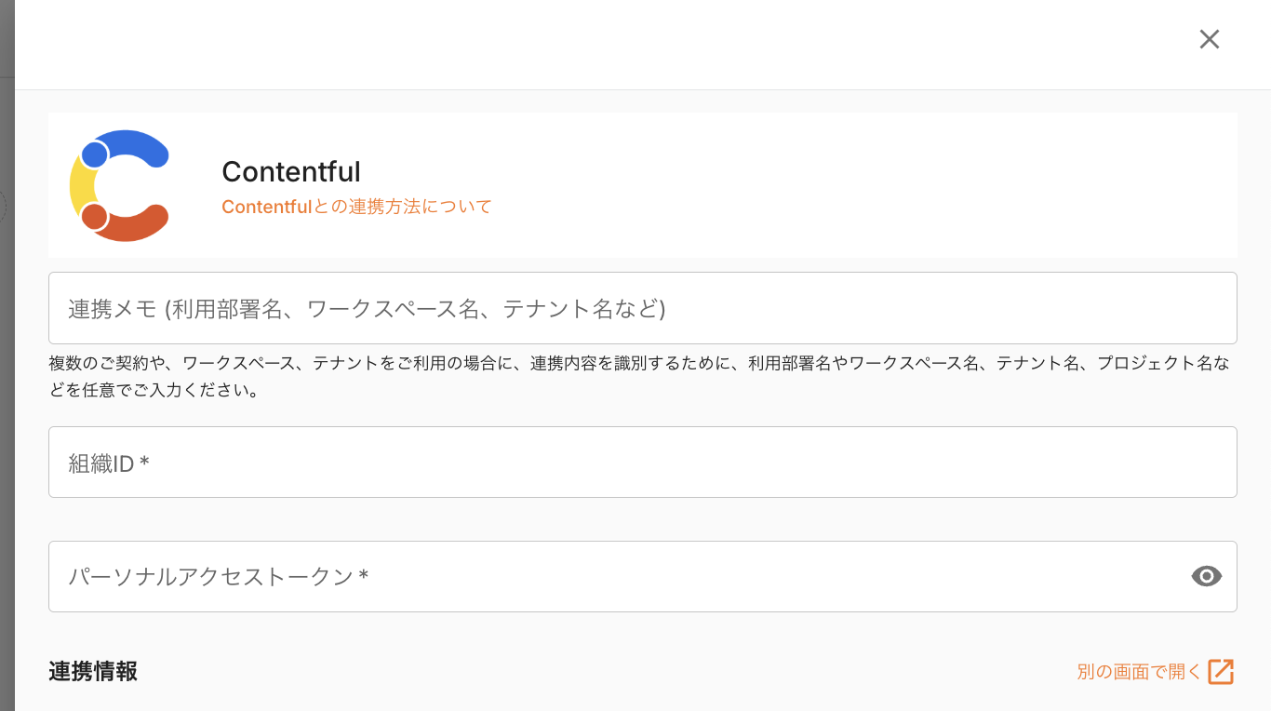Click the 連携情報 section heading

(93, 671)
